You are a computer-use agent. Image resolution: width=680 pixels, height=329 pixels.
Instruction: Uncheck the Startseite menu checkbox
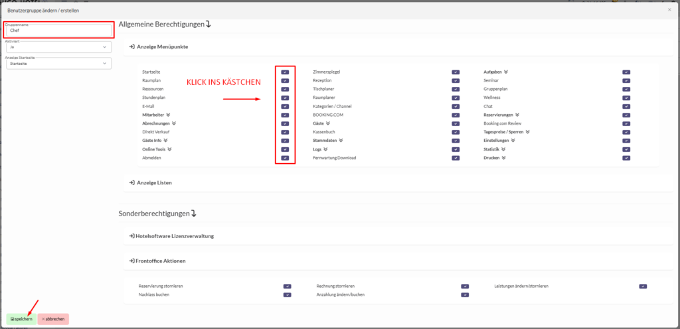click(285, 72)
